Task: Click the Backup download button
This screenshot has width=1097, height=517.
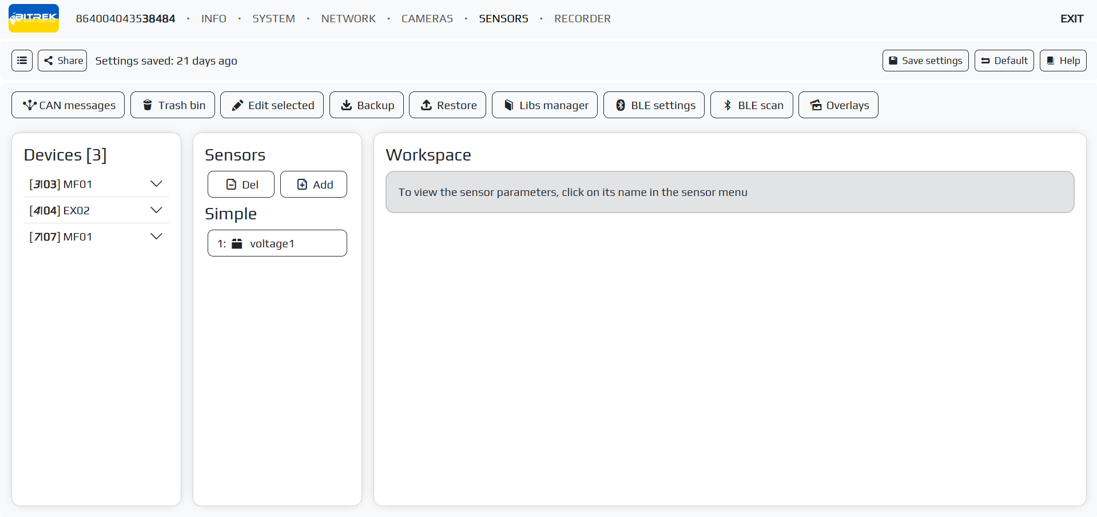Action: (x=366, y=105)
